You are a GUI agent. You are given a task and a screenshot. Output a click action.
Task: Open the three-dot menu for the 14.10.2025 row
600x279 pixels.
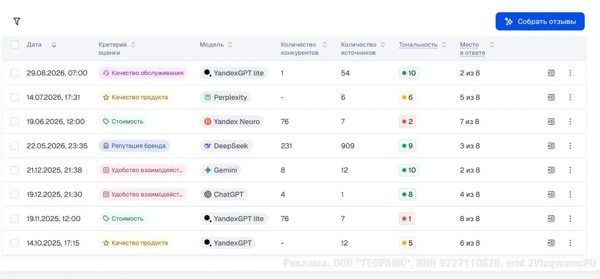tap(570, 243)
